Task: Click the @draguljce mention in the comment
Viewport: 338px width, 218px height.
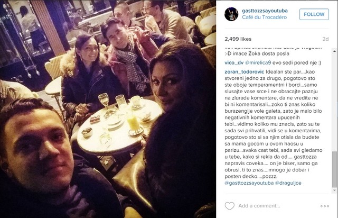Action: [288, 183]
